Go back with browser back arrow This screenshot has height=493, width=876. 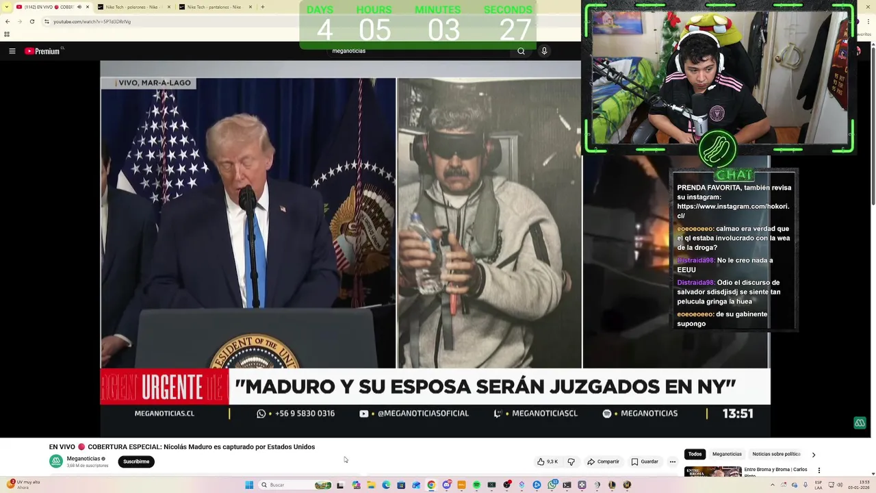8,21
